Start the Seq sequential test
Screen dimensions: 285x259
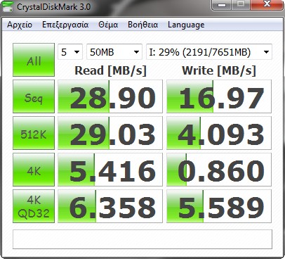pos(34,96)
